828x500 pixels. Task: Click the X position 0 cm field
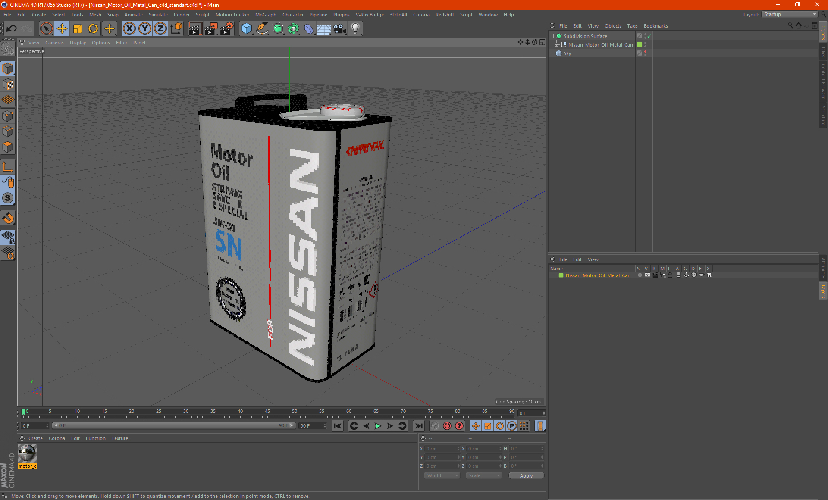click(442, 449)
